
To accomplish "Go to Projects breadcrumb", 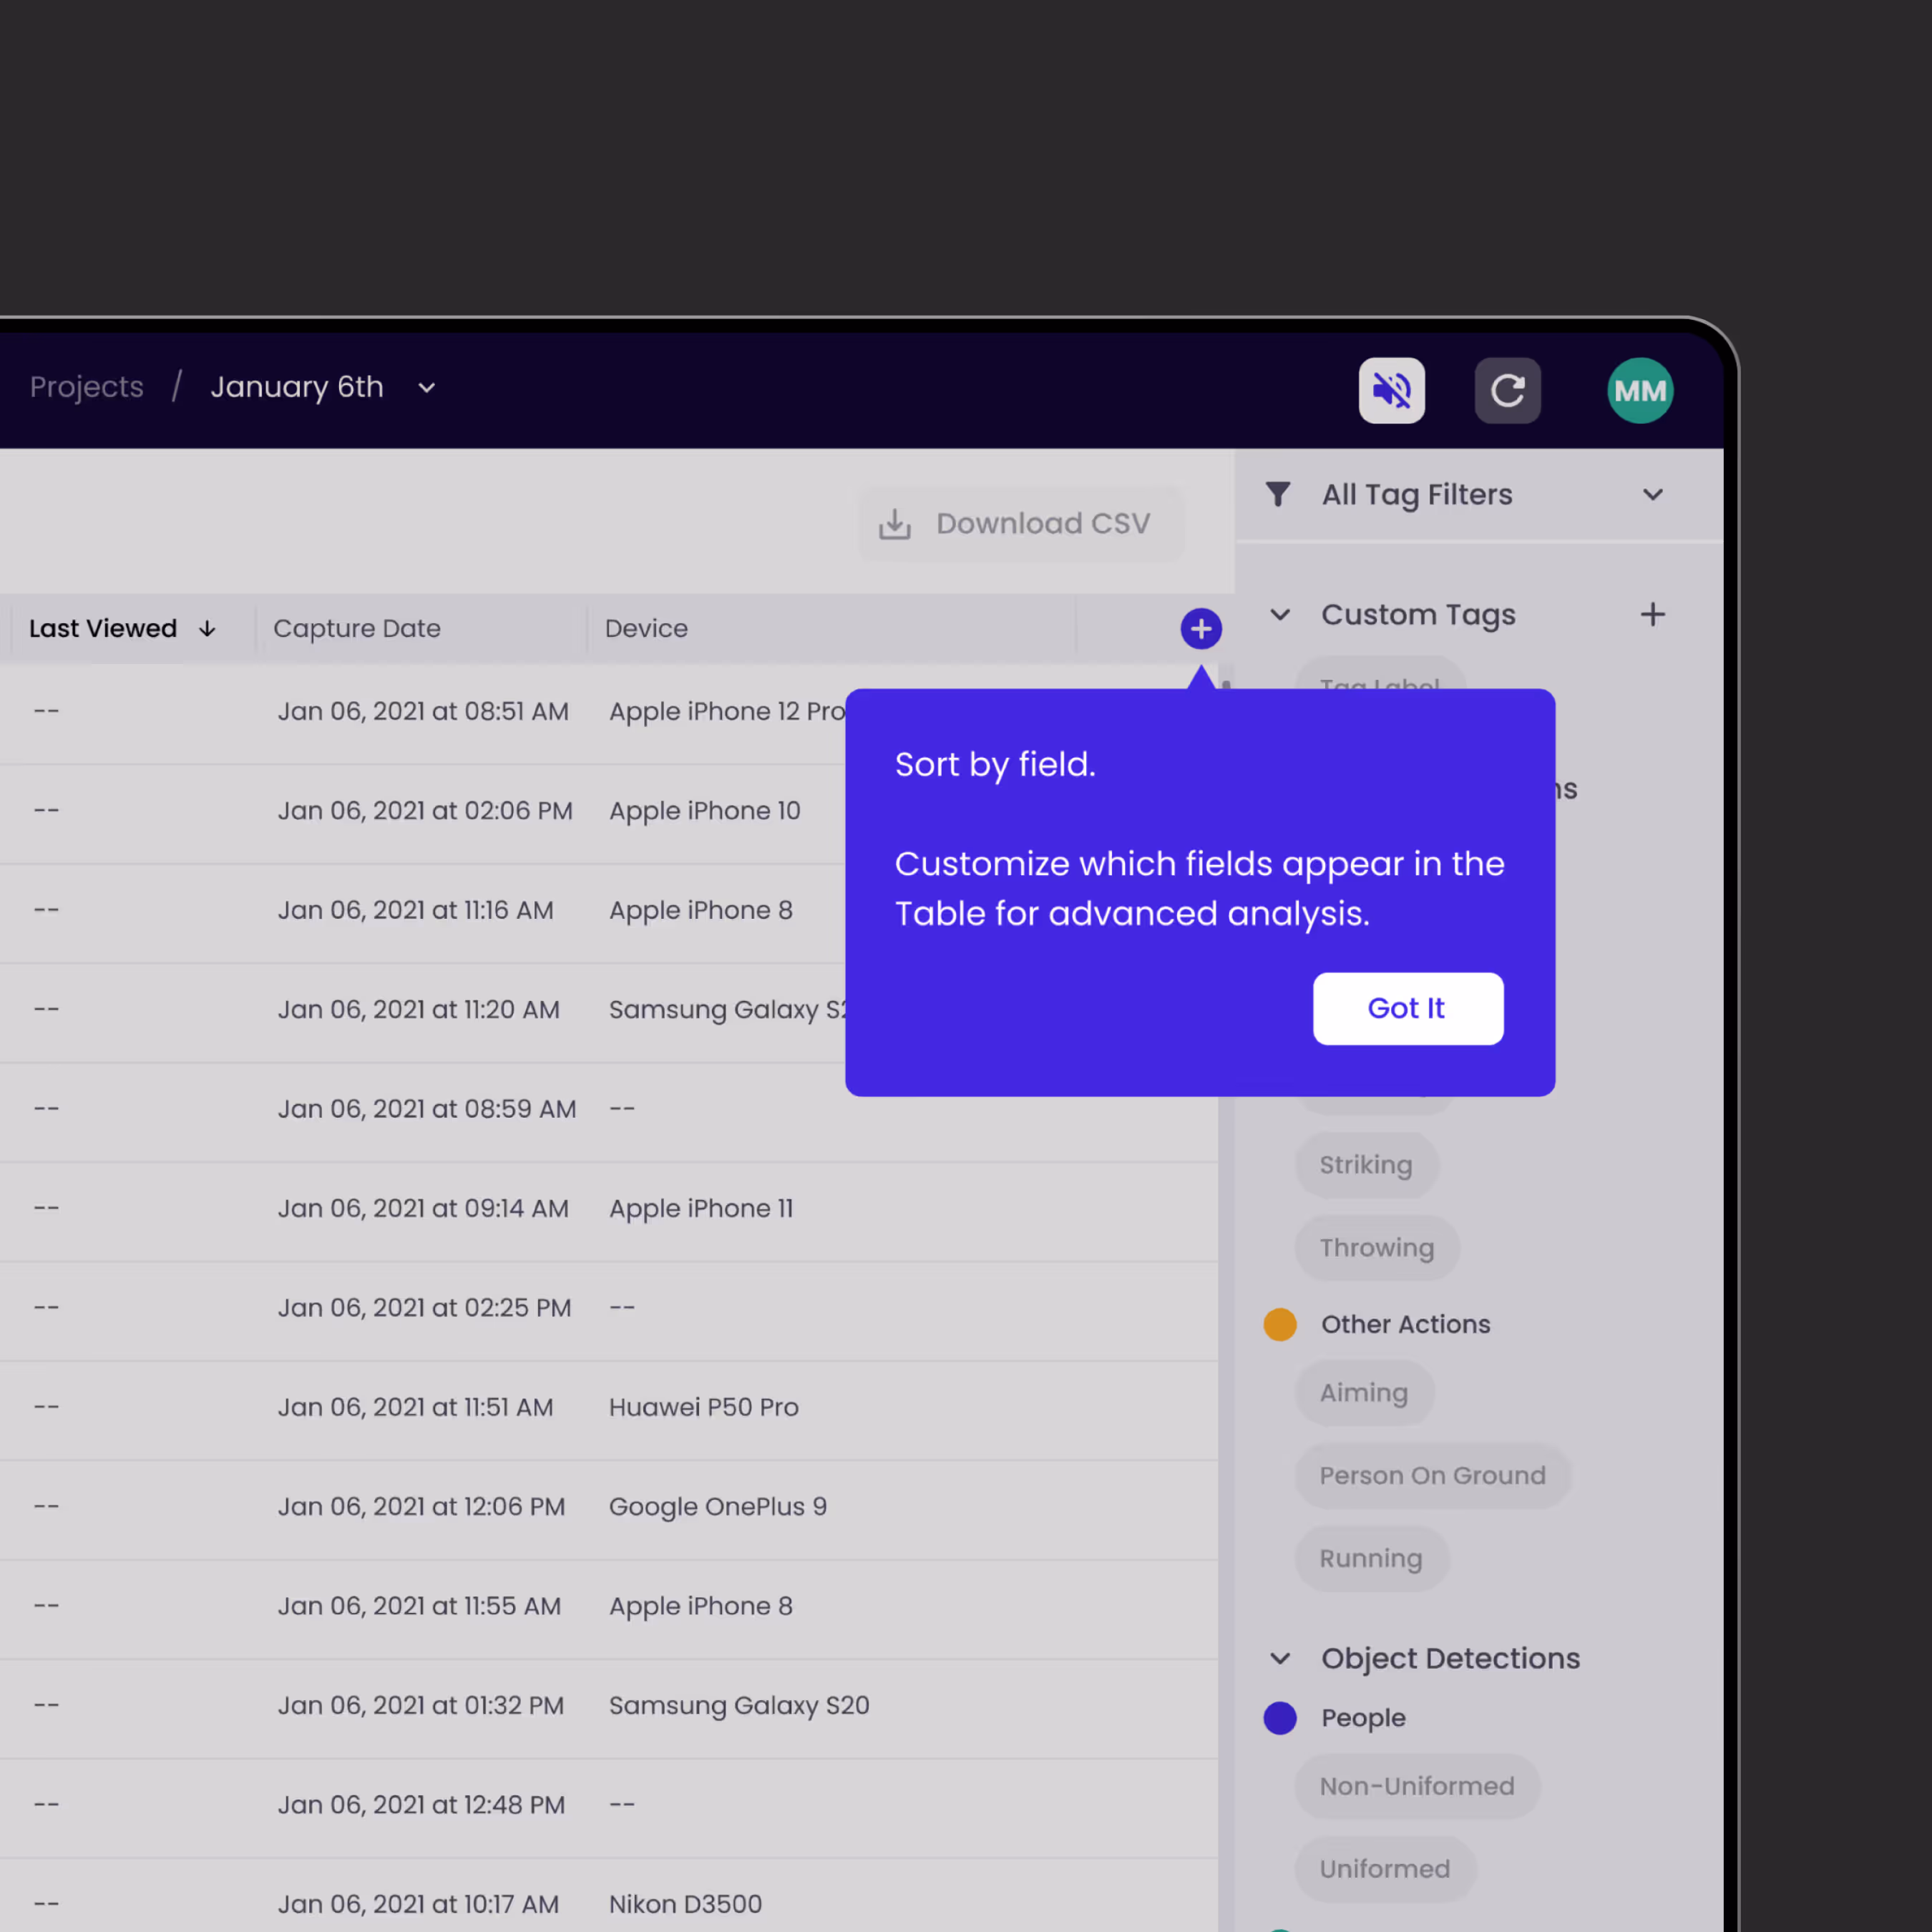I will point(87,387).
